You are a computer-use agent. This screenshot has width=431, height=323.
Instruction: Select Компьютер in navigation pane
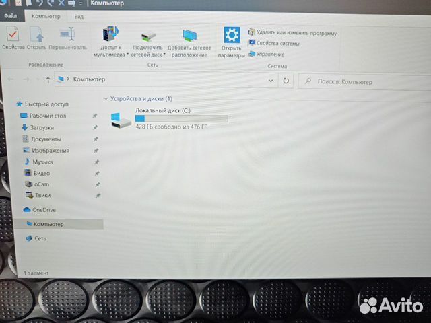pos(59,224)
